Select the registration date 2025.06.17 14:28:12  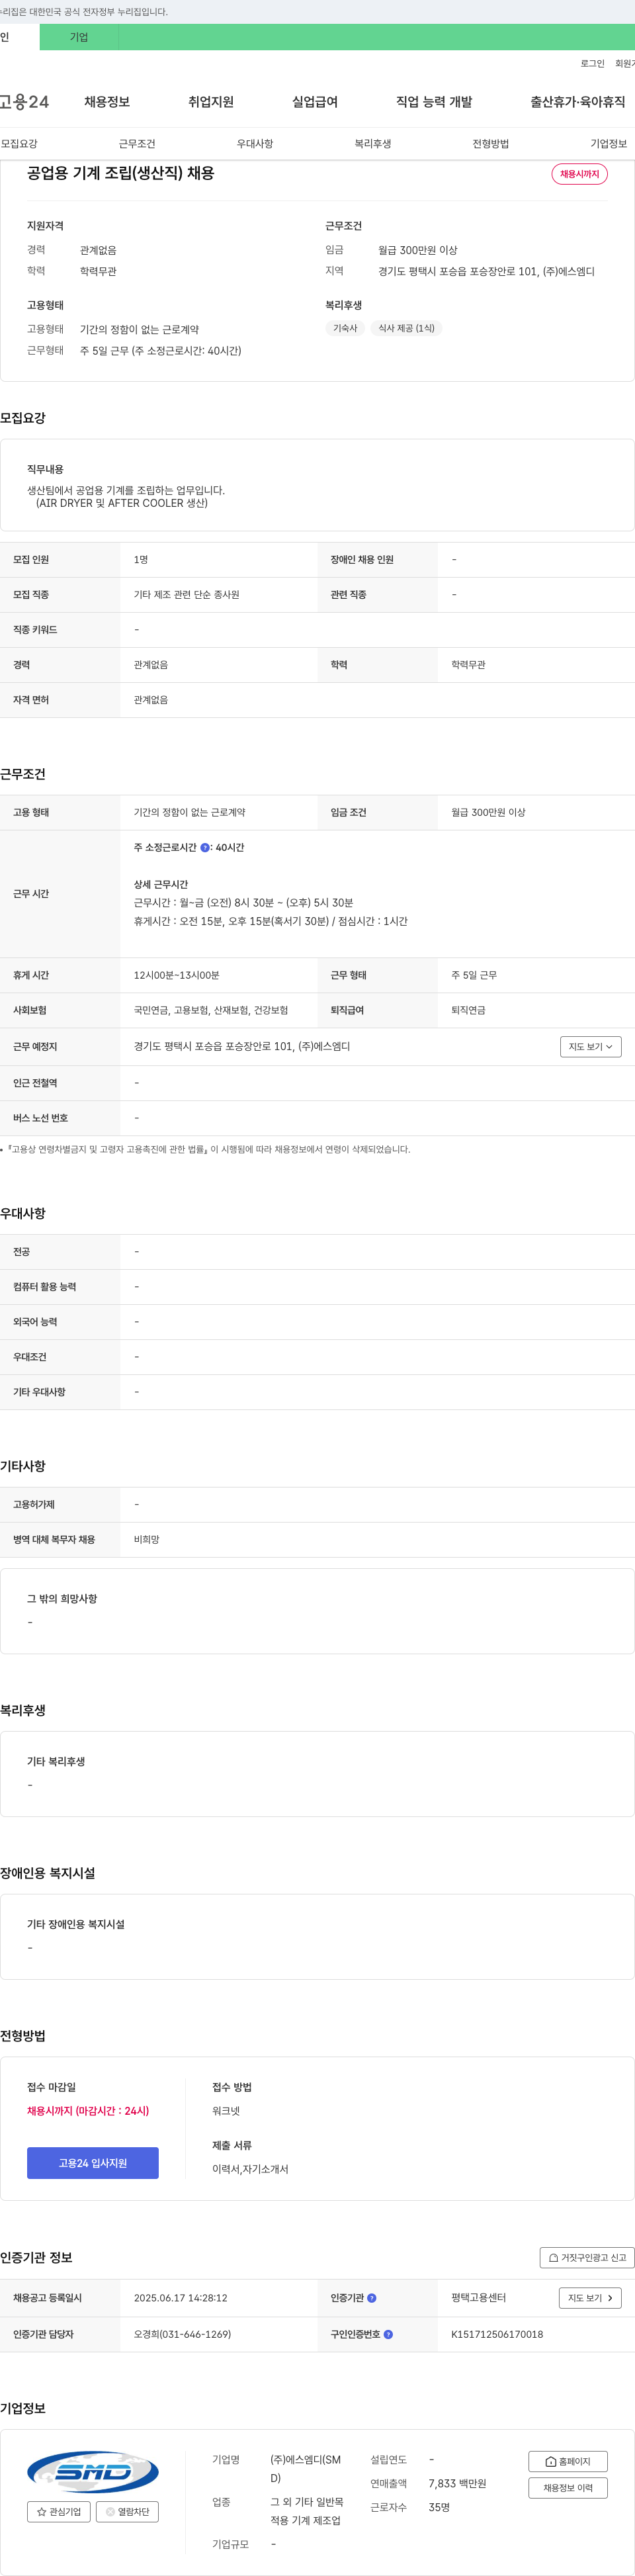(x=180, y=2298)
